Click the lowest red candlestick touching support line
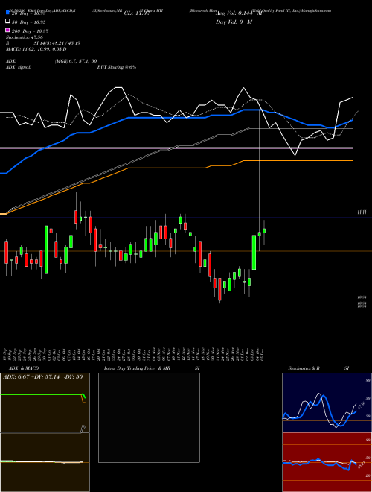The image size is (372, 492). (x=219, y=289)
